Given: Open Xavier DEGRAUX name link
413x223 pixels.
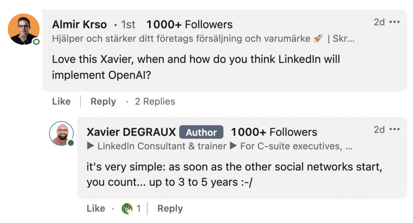Looking at the screenshot, I should coord(131,132).
